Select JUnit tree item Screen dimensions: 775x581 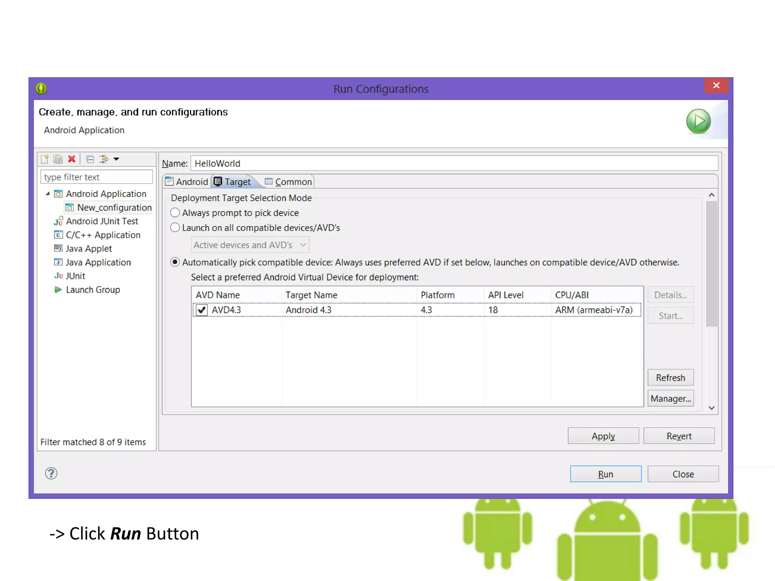[x=75, y=276]
